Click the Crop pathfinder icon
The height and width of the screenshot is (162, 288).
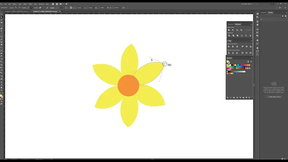[x=242, y=36]
